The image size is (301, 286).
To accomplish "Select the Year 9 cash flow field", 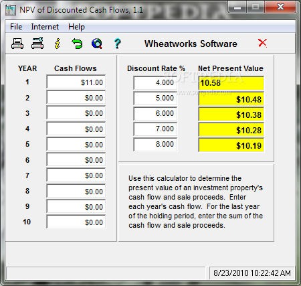I will click(76, 206).
